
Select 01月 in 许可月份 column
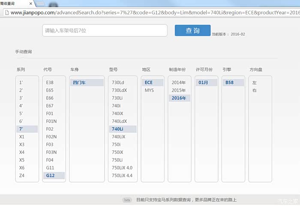(203, 83)
